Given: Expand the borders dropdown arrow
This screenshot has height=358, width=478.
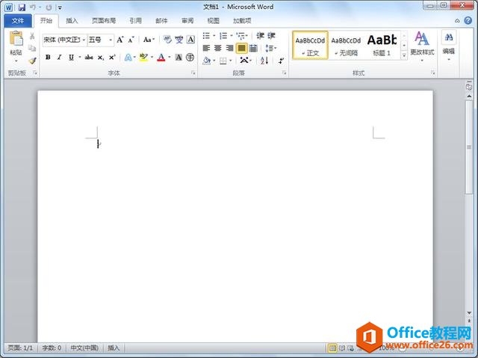Looking at the screenshot, I should pos(231,61).
